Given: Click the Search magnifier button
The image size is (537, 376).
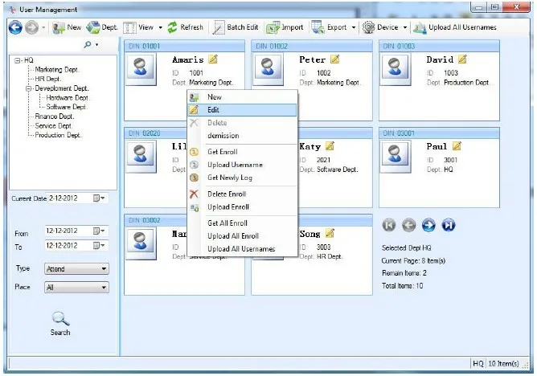Looking at the screenshot, I should [60, 323].
